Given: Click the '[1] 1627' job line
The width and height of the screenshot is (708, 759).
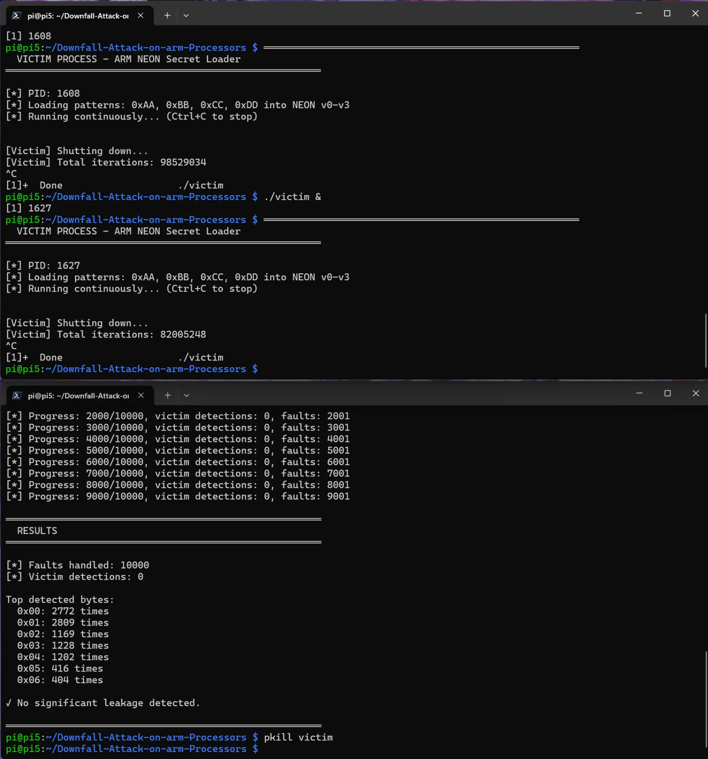Looking at the screenshot, I should [28, 208].
